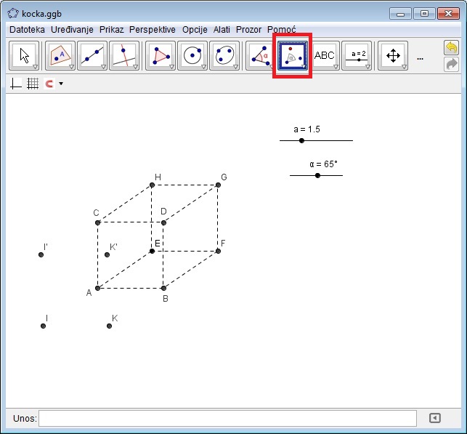
Task: Expand the Point tool dropdown triangle
Action: tap(71, 67)
